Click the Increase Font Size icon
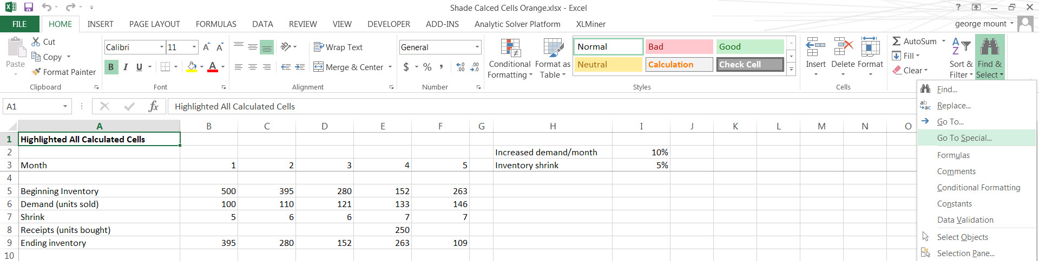 coord(206,47)
